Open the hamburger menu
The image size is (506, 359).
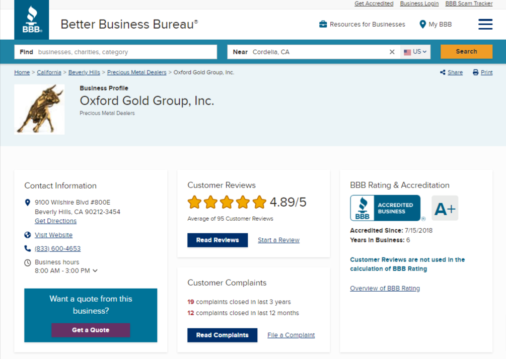[x=485, y=24]
